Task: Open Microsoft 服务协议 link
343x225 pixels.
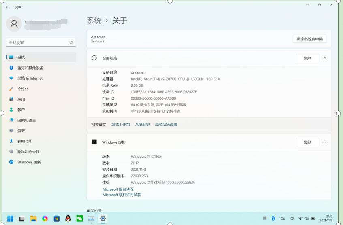Action: click(x=118, y=189)
